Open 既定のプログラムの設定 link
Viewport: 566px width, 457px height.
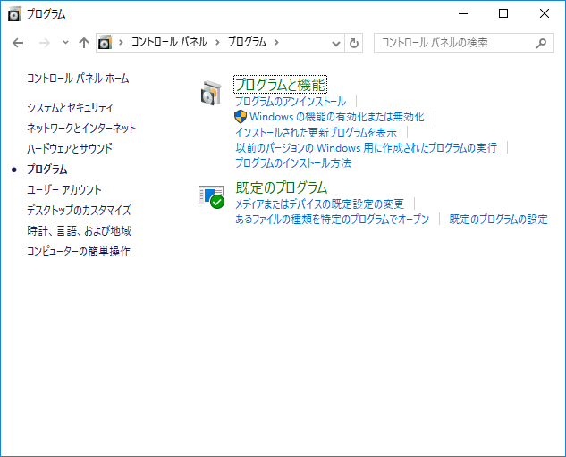tap(498, 220)
